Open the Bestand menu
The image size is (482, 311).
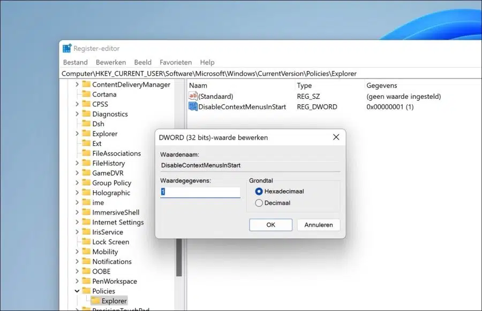click(x=76, y=63)
